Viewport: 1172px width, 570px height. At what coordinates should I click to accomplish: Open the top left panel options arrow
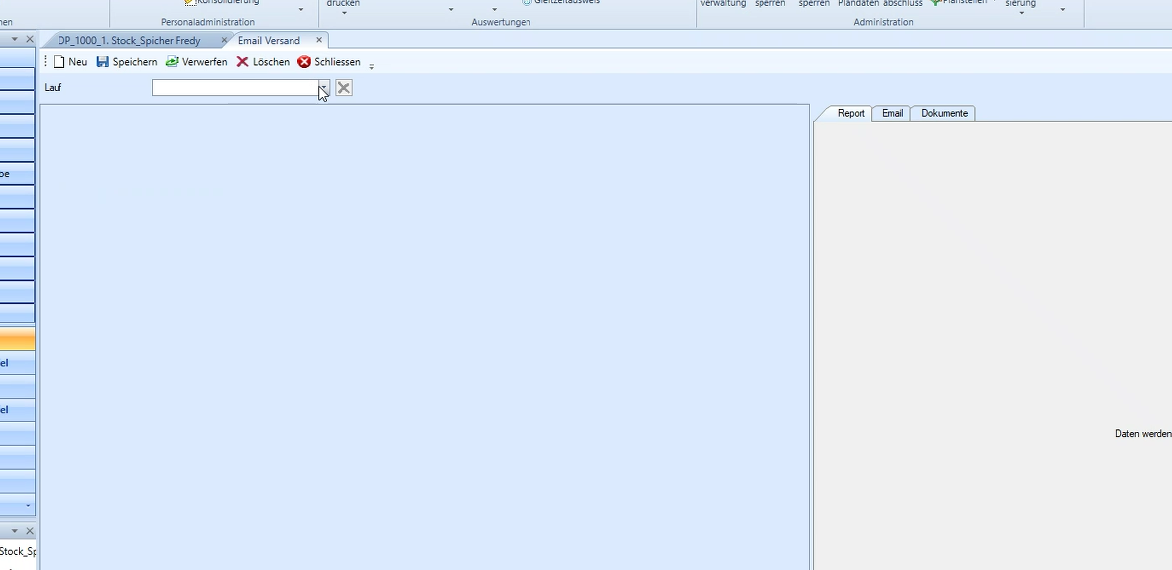(15, 40)
